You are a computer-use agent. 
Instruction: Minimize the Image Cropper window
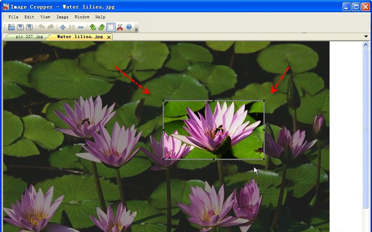(347, 7)
